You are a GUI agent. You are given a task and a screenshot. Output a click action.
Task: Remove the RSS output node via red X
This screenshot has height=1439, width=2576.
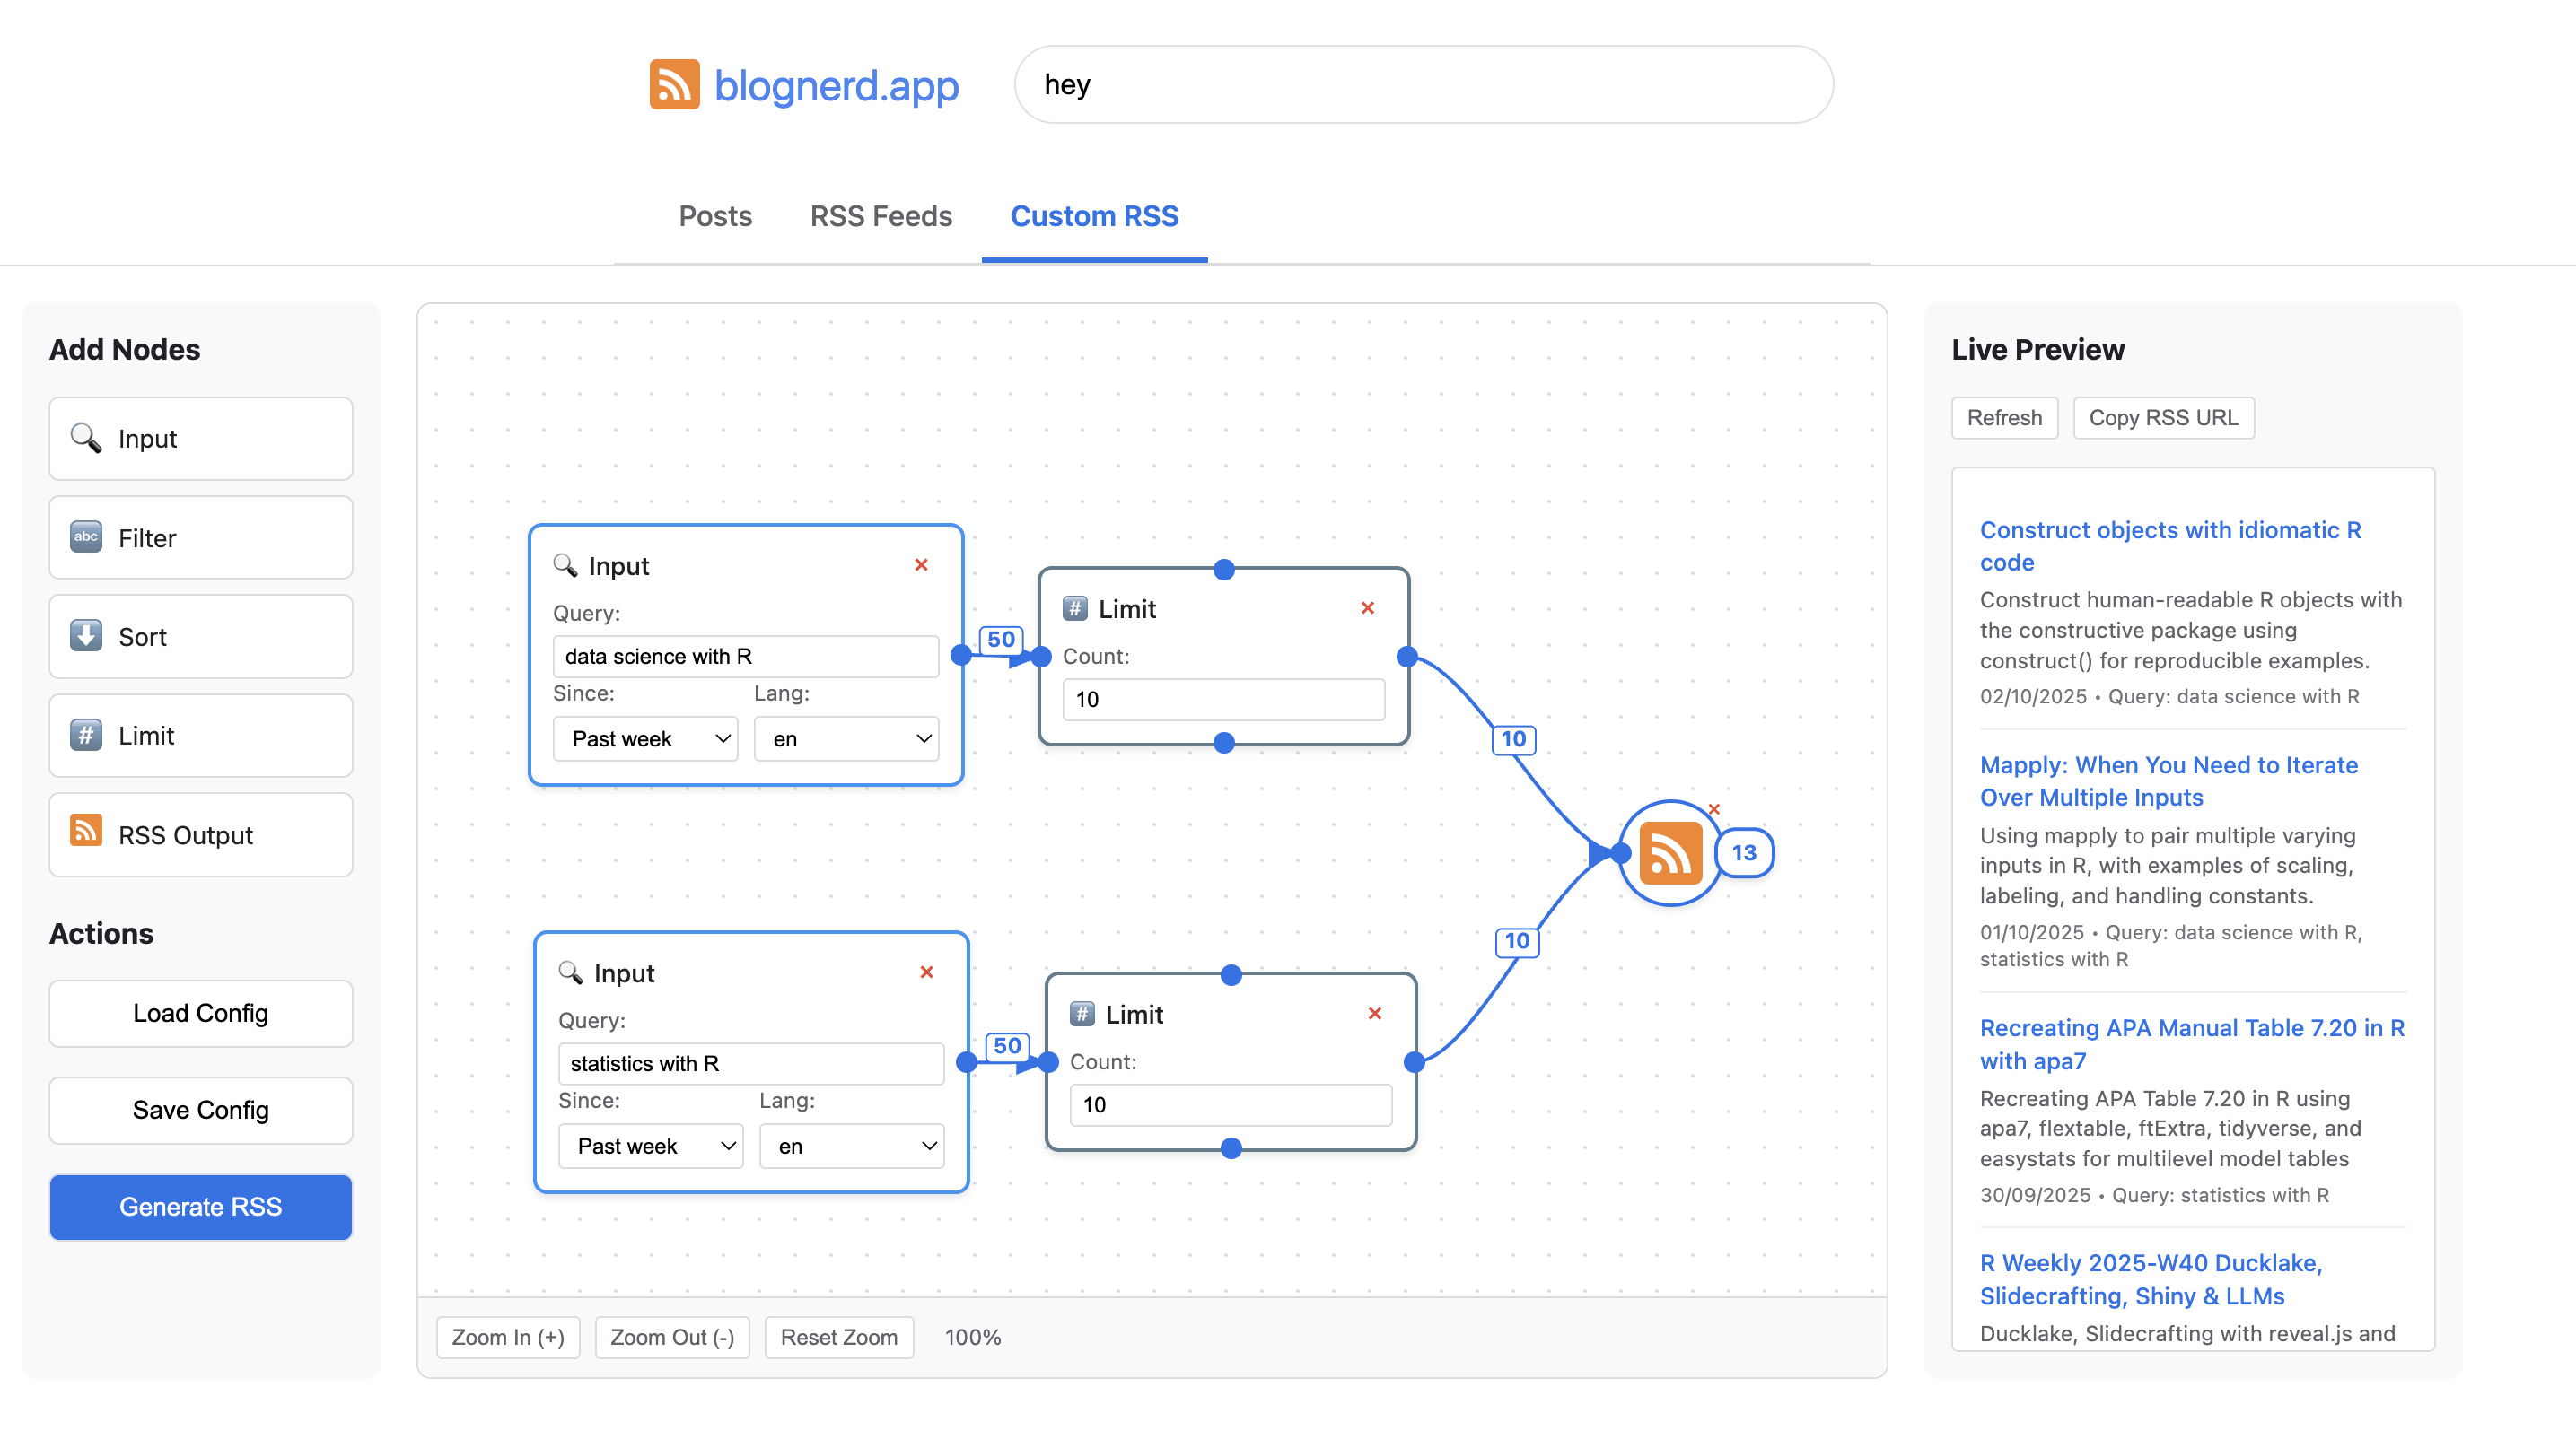point(1714,809)
